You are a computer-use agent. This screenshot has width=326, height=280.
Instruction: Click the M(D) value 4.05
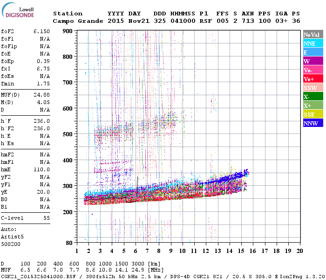43,103
